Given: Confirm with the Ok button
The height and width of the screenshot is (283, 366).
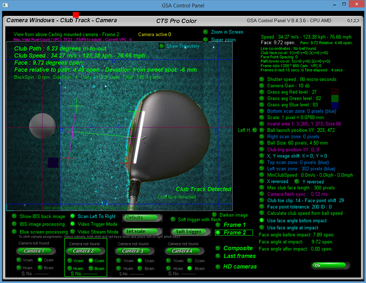Looking at the screenshot, I should [331, 265].
